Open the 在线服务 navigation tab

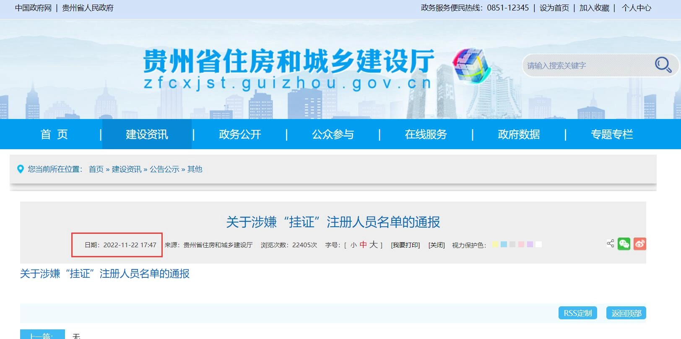tap(426, 134)
